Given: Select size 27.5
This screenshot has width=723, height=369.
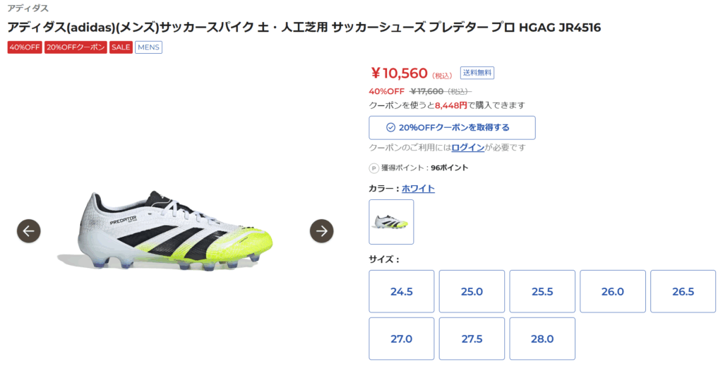Looking at the screenshot, I should 472,339.
